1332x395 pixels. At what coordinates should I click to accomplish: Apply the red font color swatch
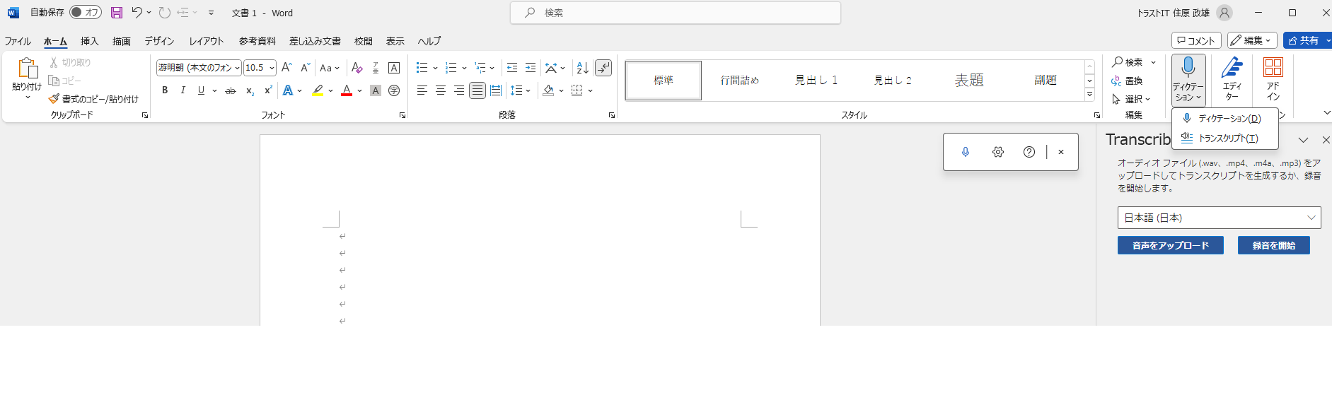[x=347, y=90]
